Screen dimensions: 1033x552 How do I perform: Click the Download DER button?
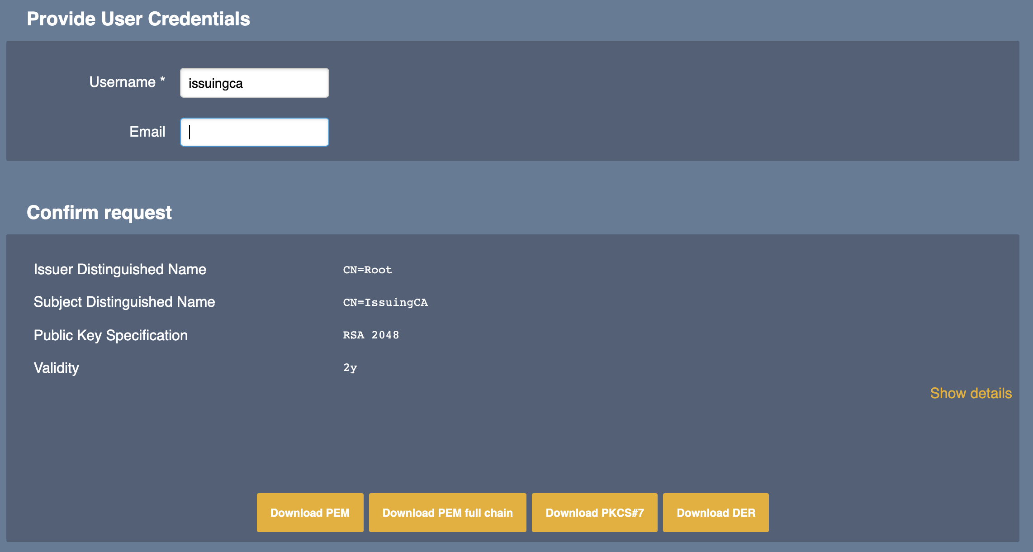point(716,513)
